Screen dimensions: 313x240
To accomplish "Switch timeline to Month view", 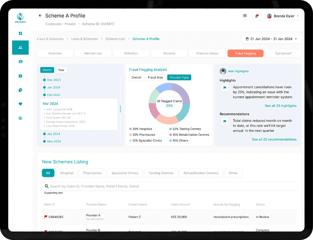I will pos(47,70).
